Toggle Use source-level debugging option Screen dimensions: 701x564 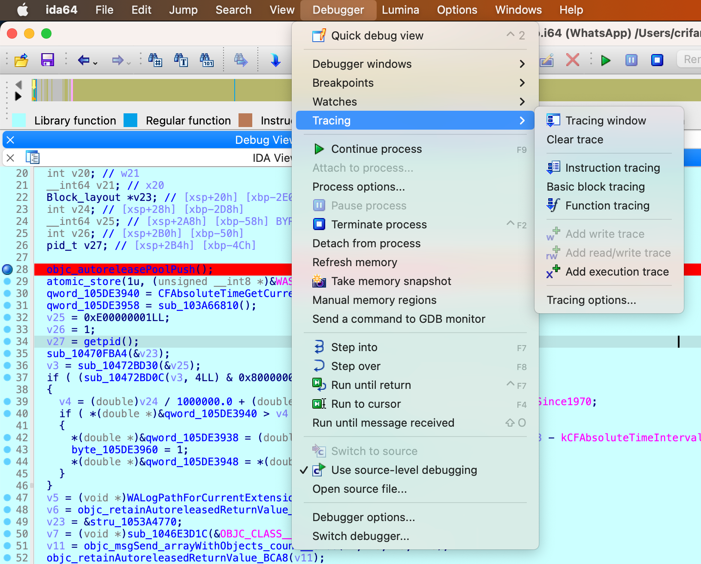415,470
